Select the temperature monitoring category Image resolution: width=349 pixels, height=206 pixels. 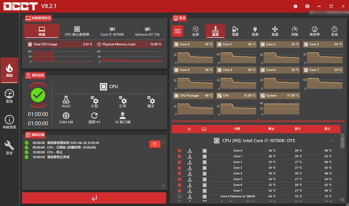click(x=215, y=31)
